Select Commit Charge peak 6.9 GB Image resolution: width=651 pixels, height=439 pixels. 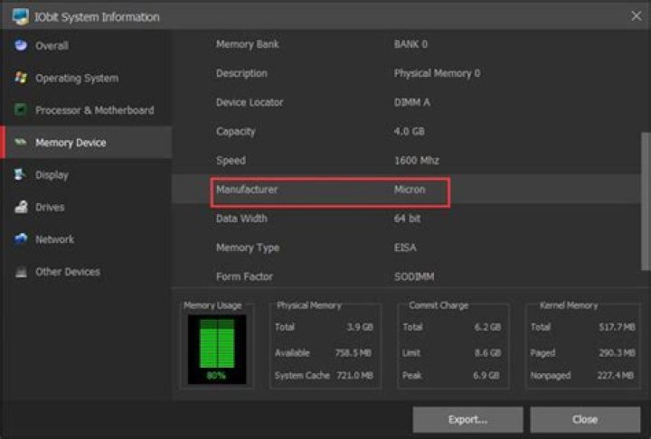click(486, 376)
